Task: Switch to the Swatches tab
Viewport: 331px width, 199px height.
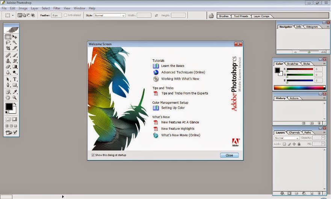Action: [x=293, y=64]
